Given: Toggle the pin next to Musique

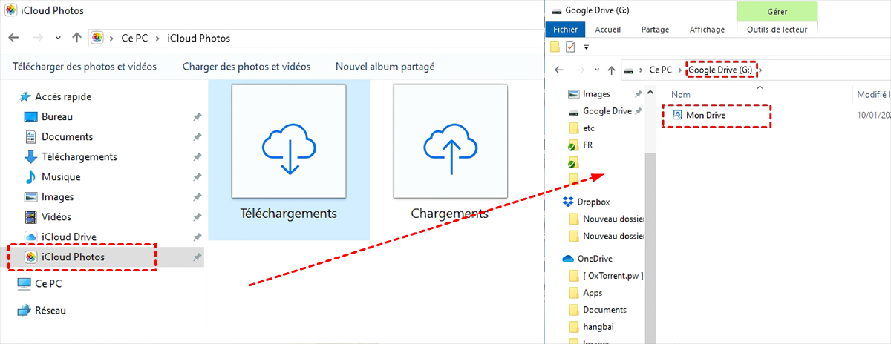Looking at the screenshot, I should click(x=197, y=177).
